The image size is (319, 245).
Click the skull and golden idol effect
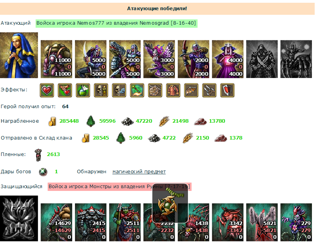pyautogui.click(x=101, y=90)
